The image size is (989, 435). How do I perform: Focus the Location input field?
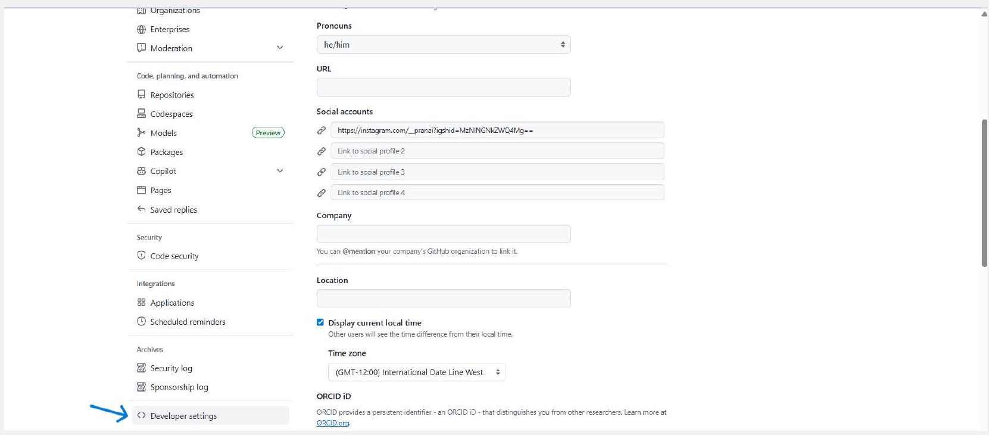[444, 299]
